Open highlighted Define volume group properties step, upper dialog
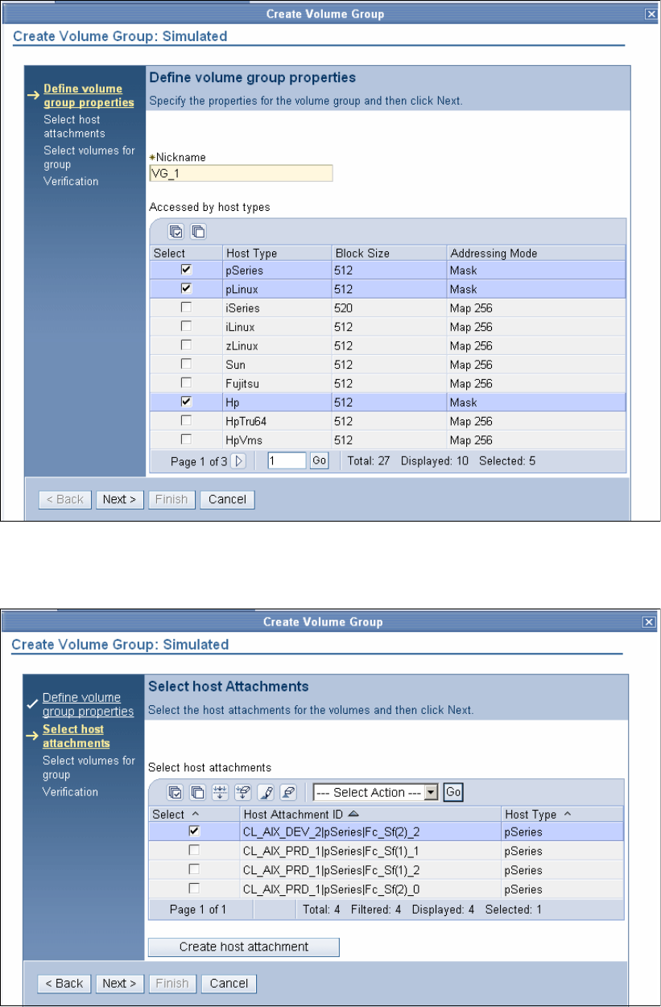 89,96
